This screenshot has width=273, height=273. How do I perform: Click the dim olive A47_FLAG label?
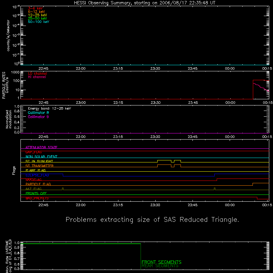(x=33, y=189)
